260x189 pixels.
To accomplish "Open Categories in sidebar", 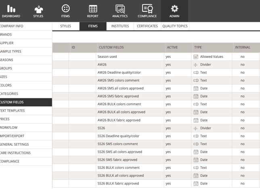I will (x=26, y=94).
